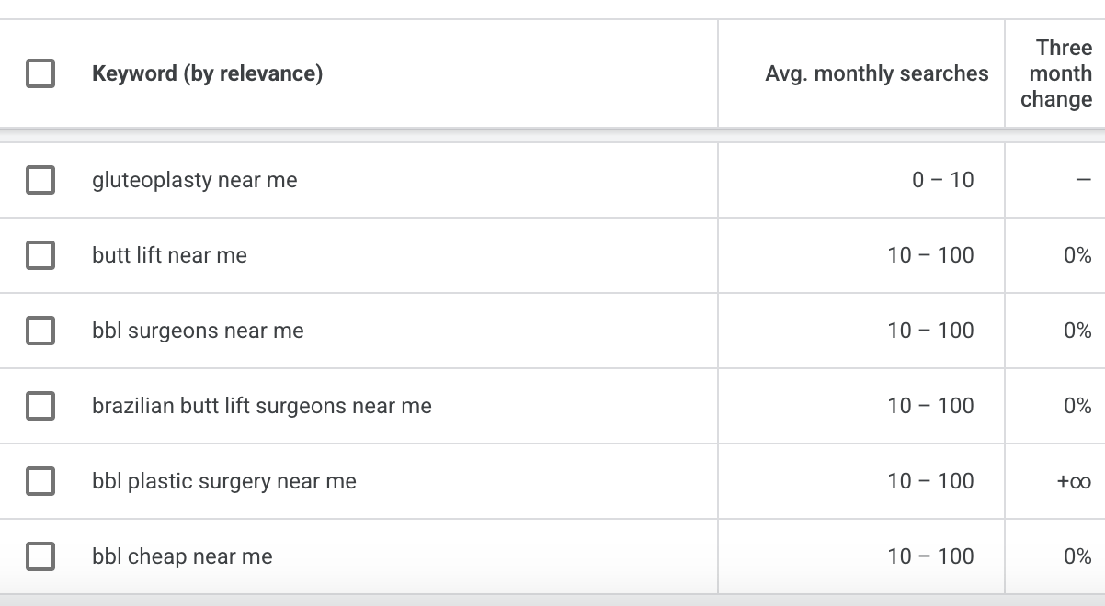This screenshot has height=606, width=1105.
Task: Tick the 'bbl cheap near me' checkbox
Action: [x=40, y=556]
